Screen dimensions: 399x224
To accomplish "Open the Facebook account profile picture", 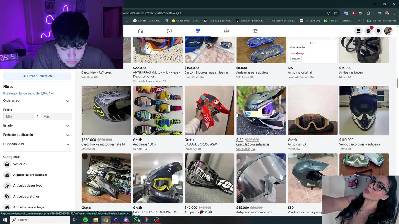I will 388,31.
